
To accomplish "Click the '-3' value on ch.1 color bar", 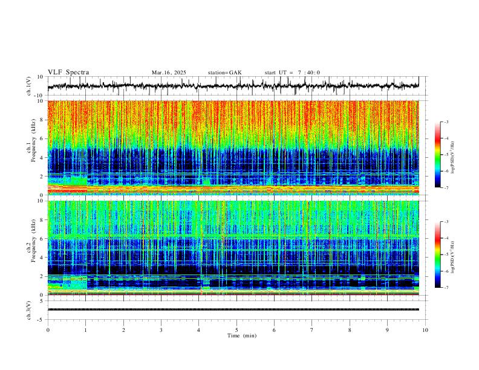I will [446, 122].
